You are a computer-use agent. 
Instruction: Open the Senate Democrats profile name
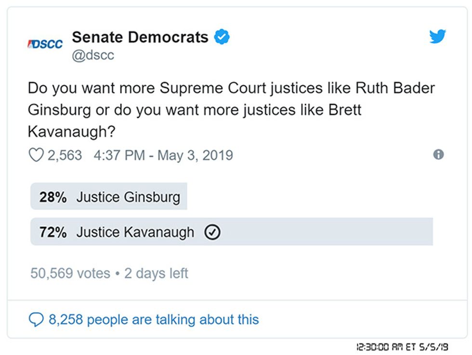[140, 37]
